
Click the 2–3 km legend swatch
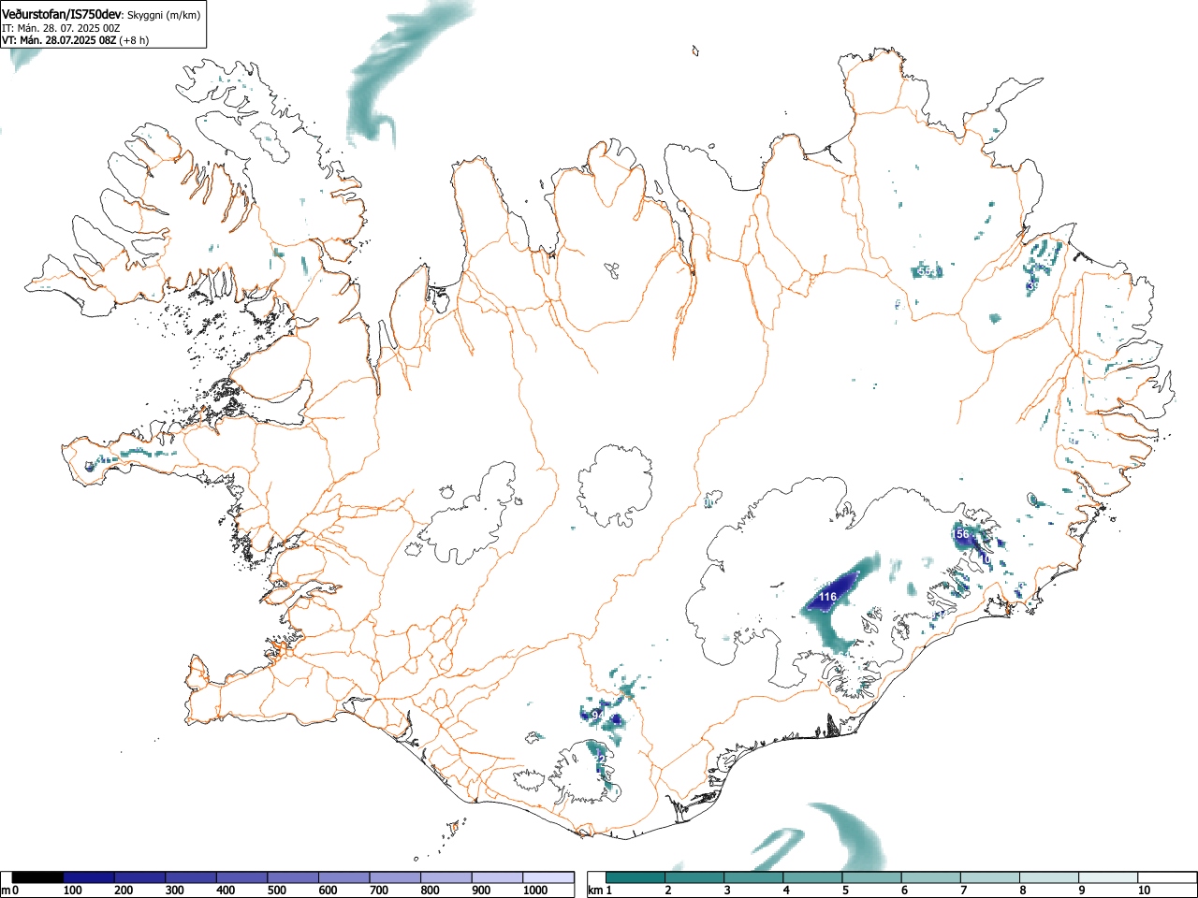pos(695,877)
